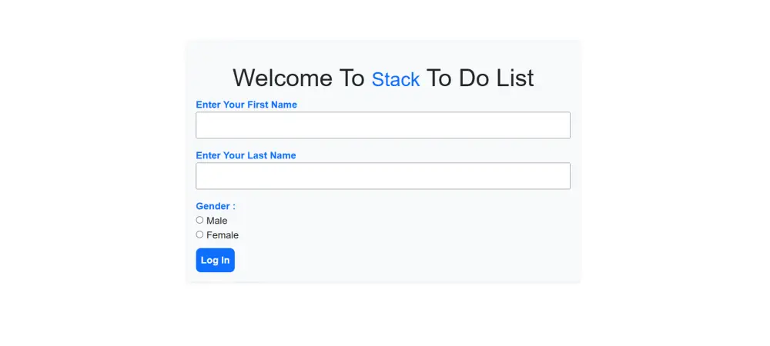Click "Name" in the First Name label
Viewport: 770px width, 346px height.
[x=284, y=105]
